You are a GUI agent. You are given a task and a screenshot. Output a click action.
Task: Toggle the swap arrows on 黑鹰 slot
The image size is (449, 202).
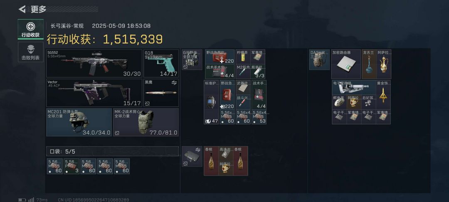coord(174,83)
